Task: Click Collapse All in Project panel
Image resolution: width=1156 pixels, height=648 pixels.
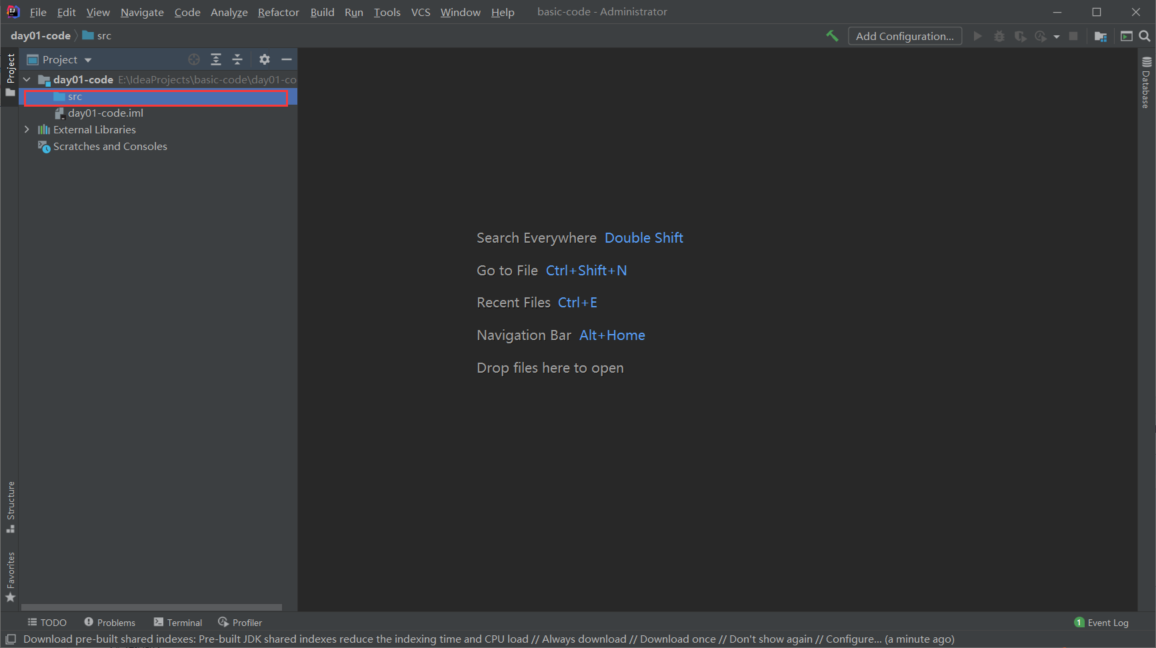Action: click(237, 59)
